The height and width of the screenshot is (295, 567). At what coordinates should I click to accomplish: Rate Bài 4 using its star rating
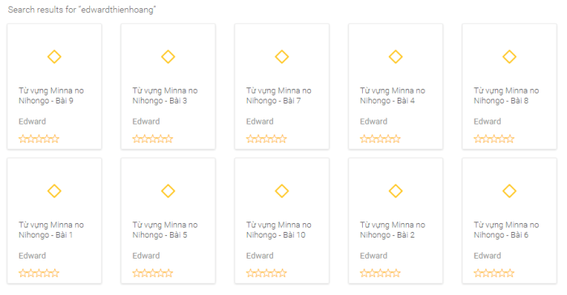[380, 139]
